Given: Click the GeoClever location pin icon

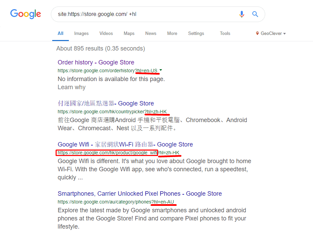Looking at the screenshot, I should pyautogui.click(x=257, y=33).
